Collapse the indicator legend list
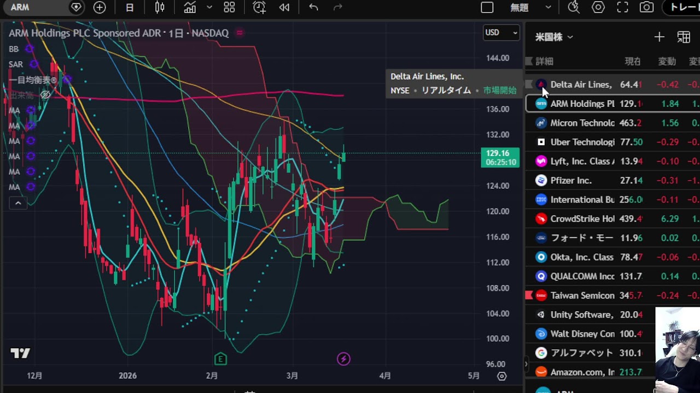Screen dimensions: 700x393 point(17,203)
